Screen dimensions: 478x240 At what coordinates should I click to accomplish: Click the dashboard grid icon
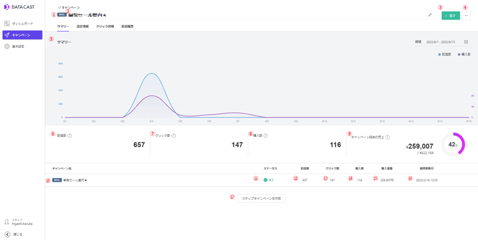point(7,24)
